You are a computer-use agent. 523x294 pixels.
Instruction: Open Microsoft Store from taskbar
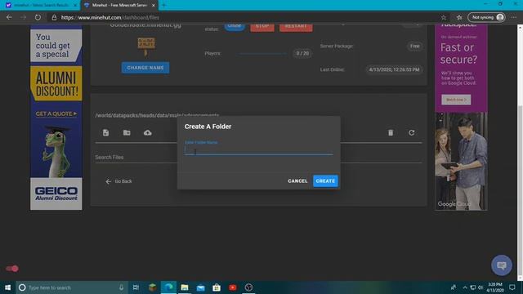pyautogui.click(x=217, y=287)
